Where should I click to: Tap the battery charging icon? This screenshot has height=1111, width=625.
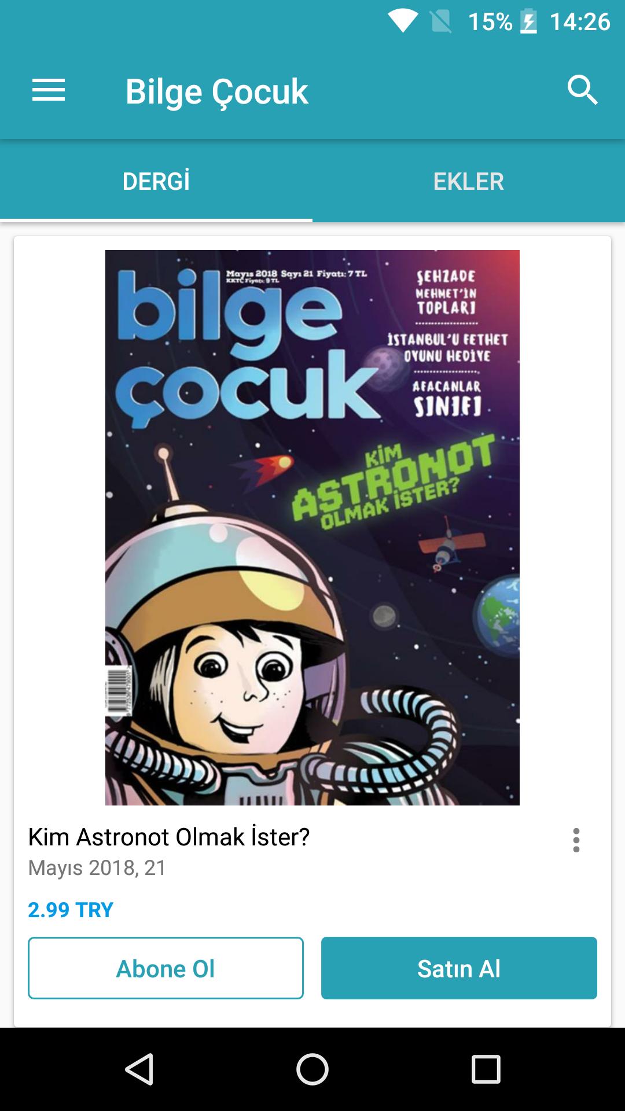pyautogui.click(x=529, y=22)
